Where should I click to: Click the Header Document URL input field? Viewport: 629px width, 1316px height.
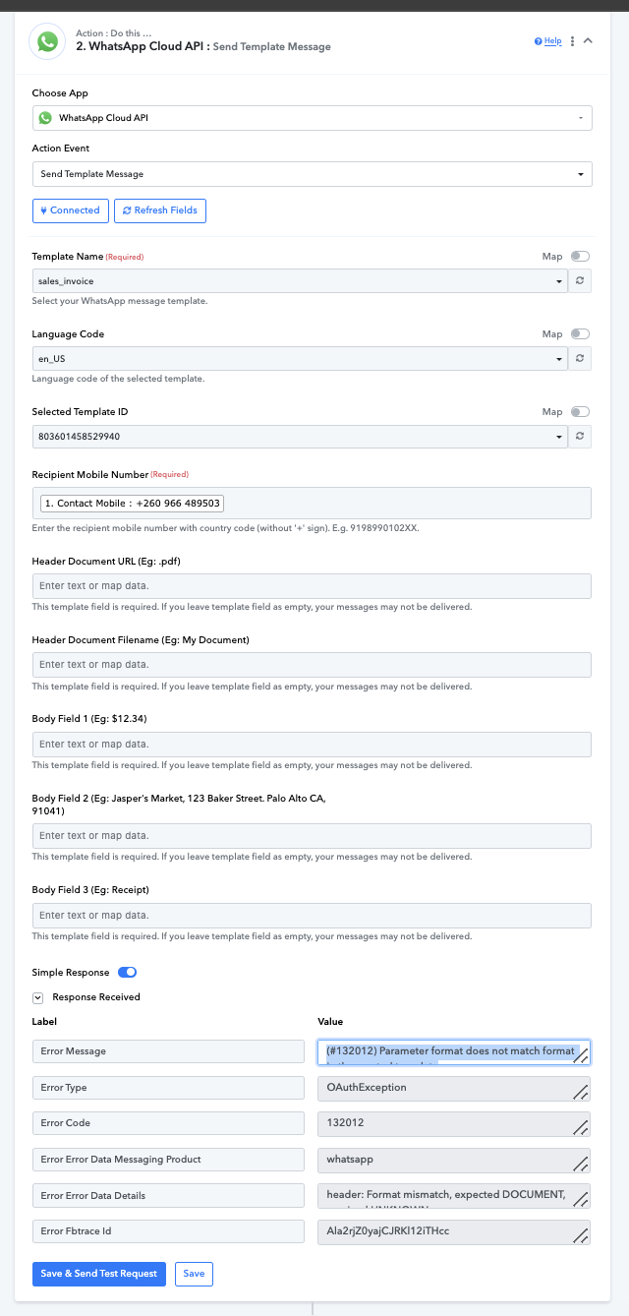[312, 586]
